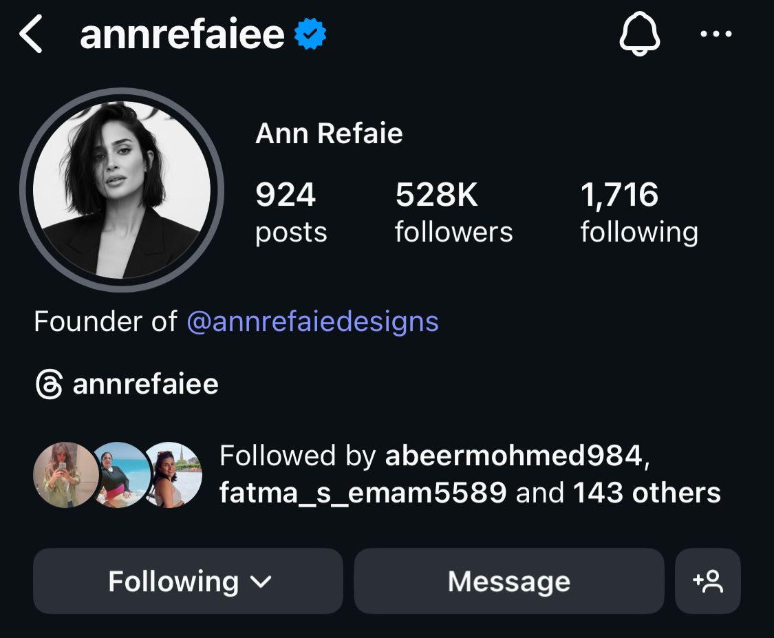Open the annrefaiee Threads profile link
The width and height of the screenshot is (774, 638).
click(145, 384)
